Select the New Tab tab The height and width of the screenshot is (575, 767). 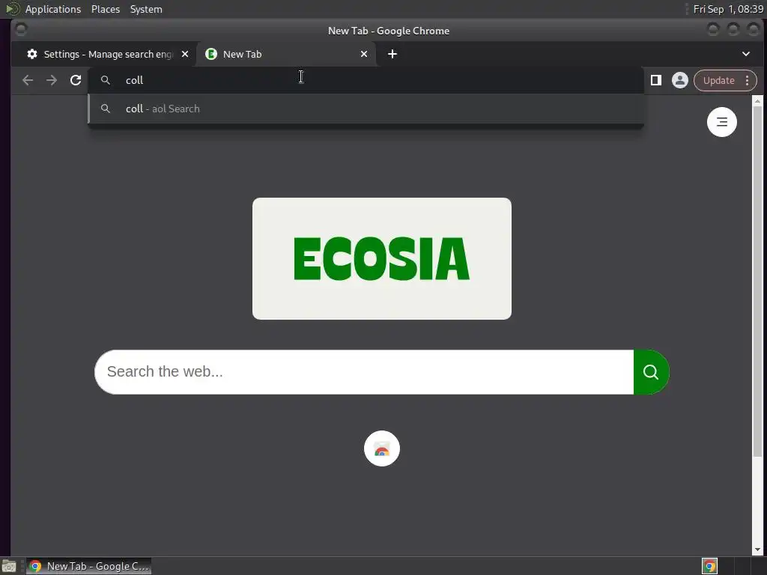coord(286,54)
